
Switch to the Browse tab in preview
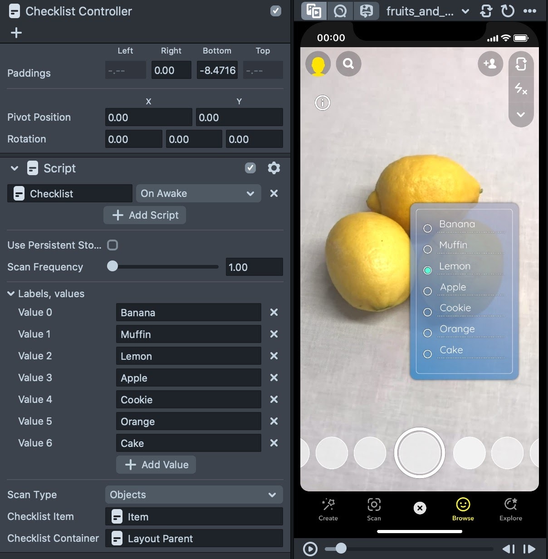click(463, 509)
